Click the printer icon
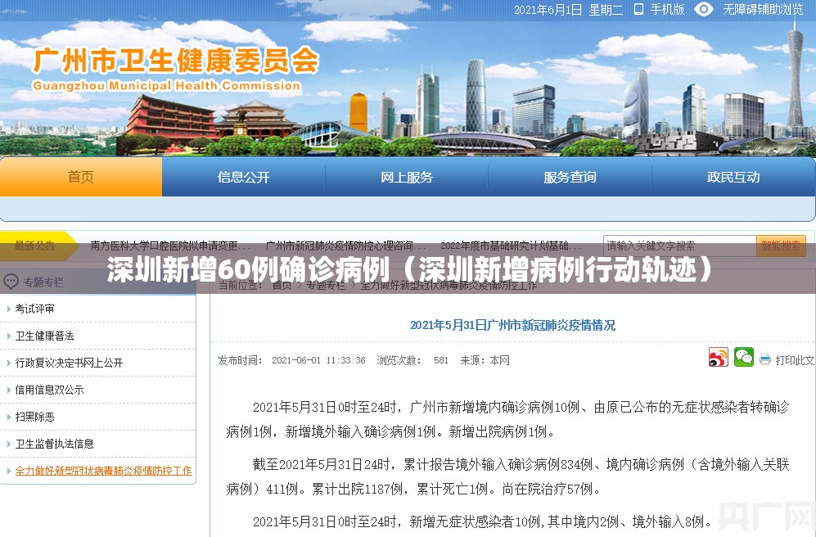 [x=765, y=359]
